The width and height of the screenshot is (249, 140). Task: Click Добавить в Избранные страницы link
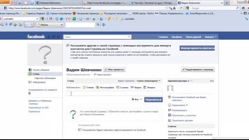[40, 102]
